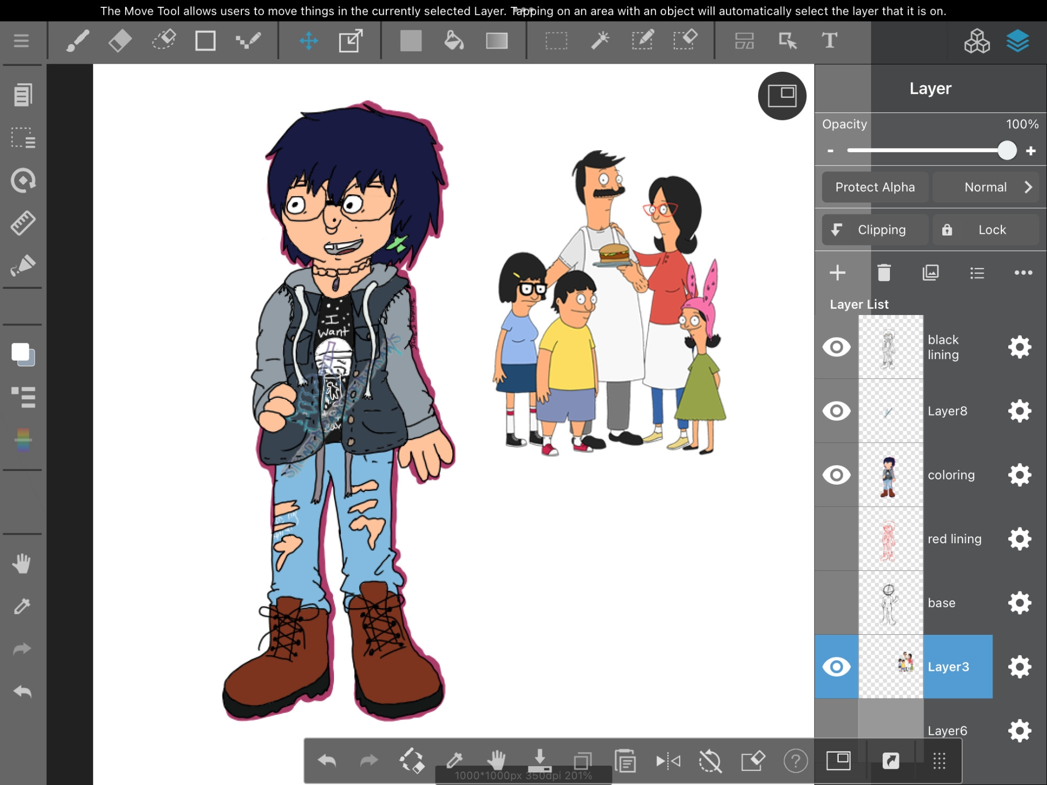The height and width of the screenshot is (785, 1047).
Task: Select the Hand tool in left sidebar
Action: pos(22,564)
